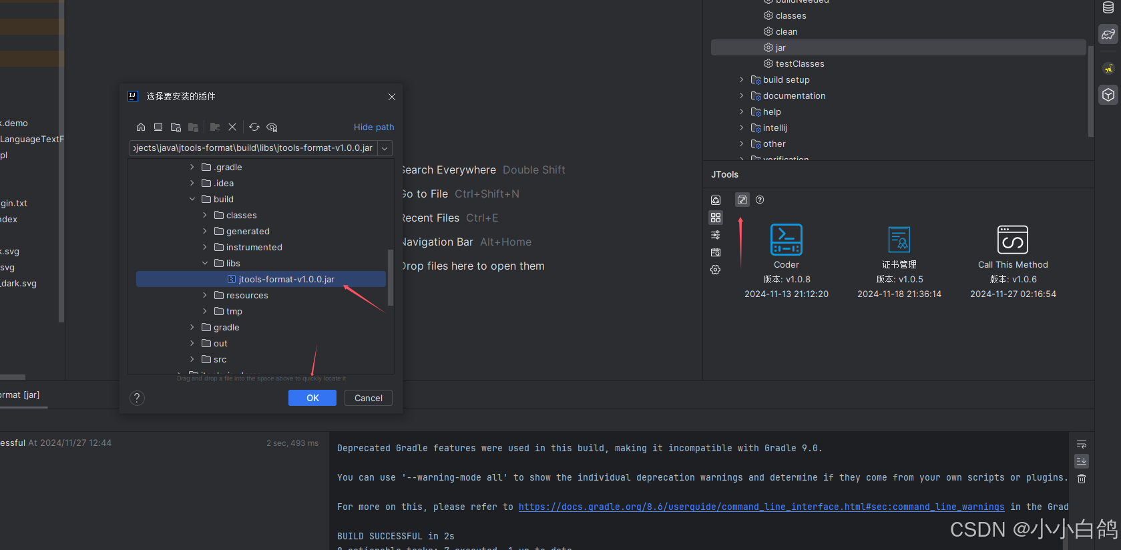Click the topmost JTools sidebar icon
This screenshot has width=1121, height=550.
coord(716,200)
